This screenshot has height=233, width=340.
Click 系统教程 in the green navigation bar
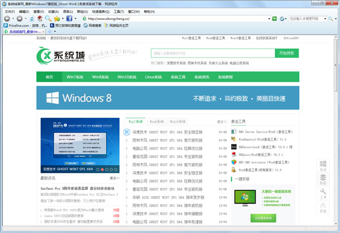[x=226, y=77]
